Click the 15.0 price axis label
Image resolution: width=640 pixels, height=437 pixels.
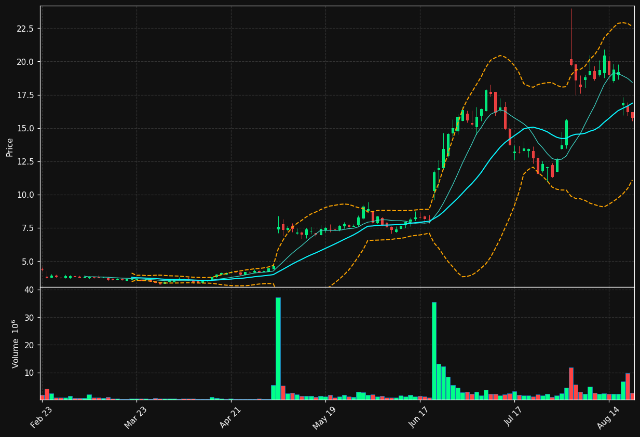25,128
